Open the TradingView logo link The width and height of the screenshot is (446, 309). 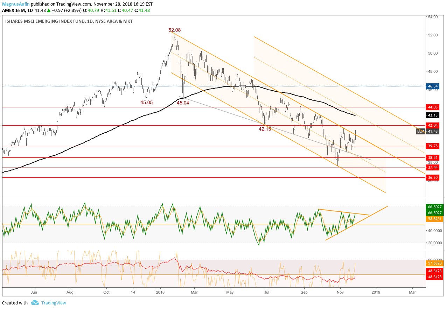click(x=54, y=303)
